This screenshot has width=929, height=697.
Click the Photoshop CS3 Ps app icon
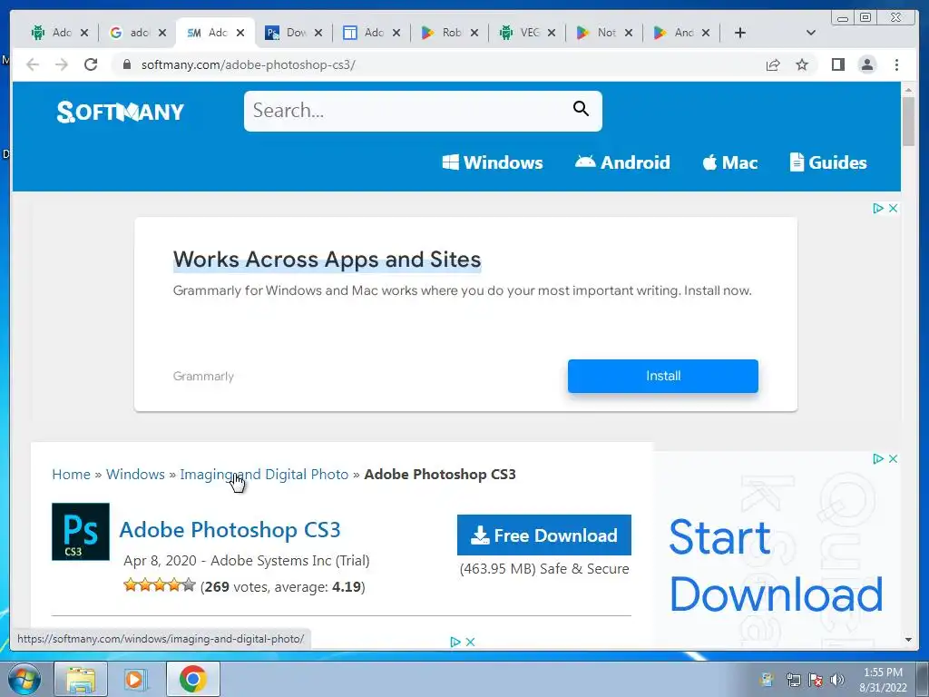pos(81,532)
